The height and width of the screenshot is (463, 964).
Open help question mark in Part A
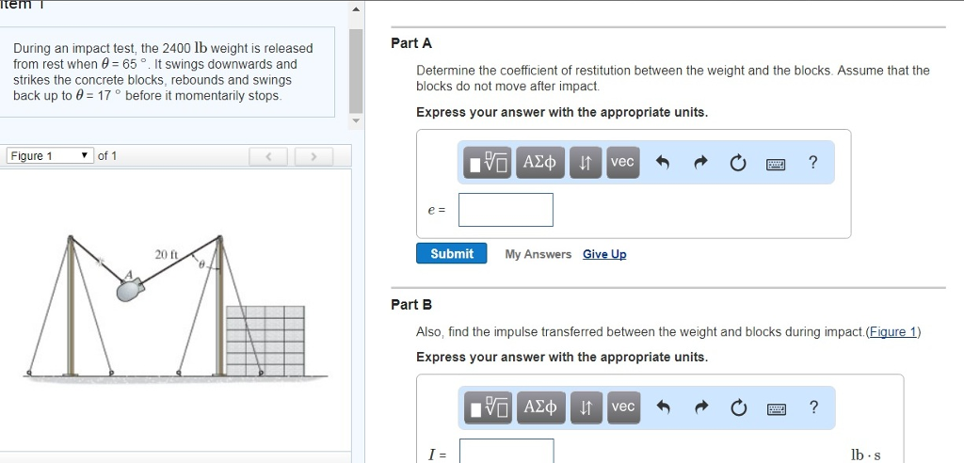click(x=813, y=162)
